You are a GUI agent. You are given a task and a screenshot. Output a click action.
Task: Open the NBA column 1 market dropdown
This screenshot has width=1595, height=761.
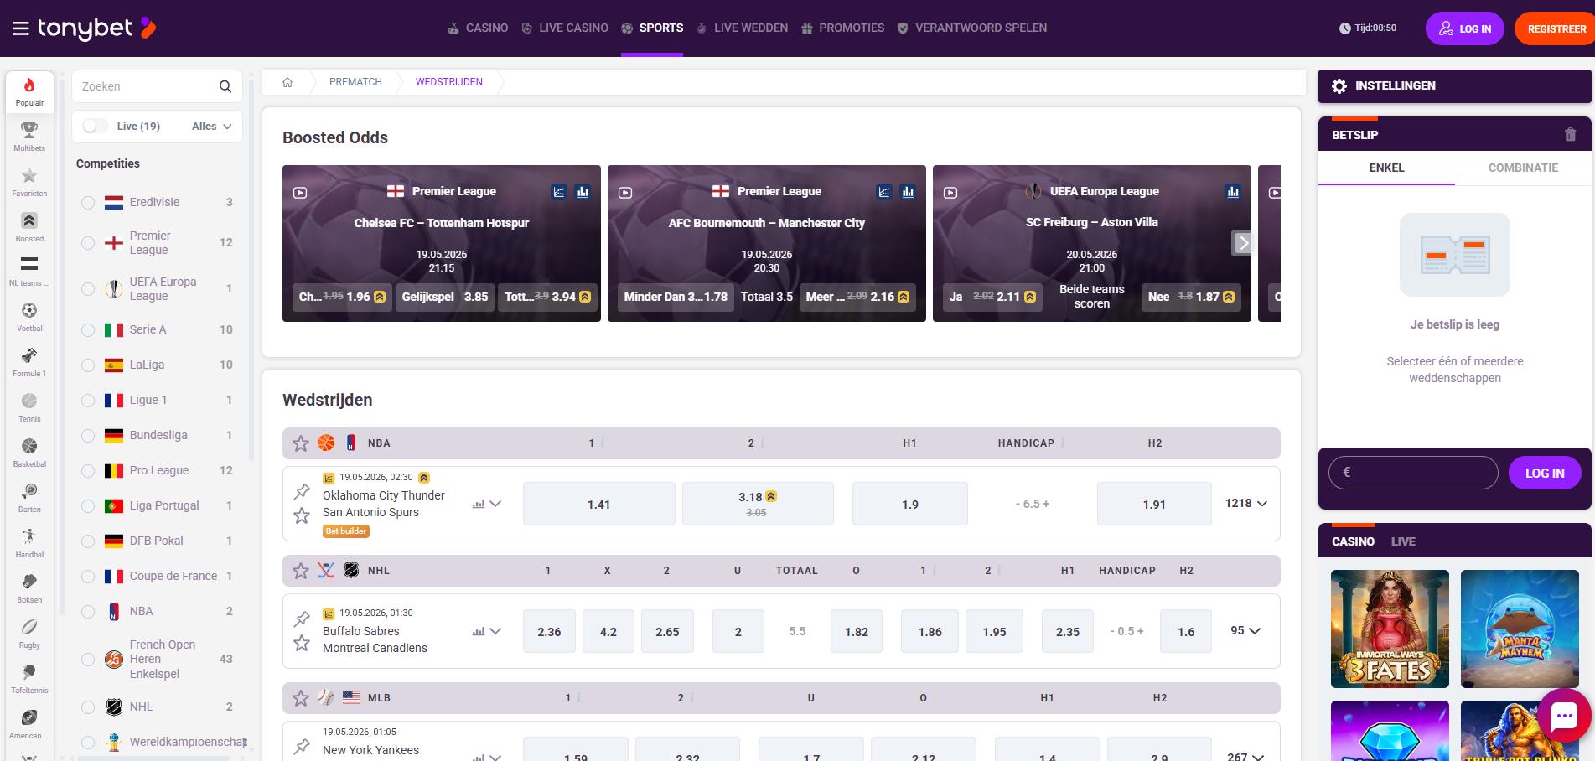coord(596,443)
